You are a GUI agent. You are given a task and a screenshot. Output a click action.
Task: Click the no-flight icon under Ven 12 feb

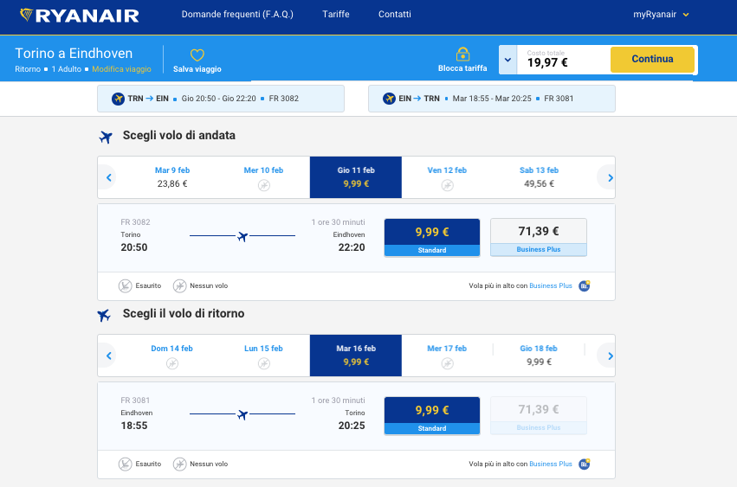pyautogui.click(x=447, y=185)
